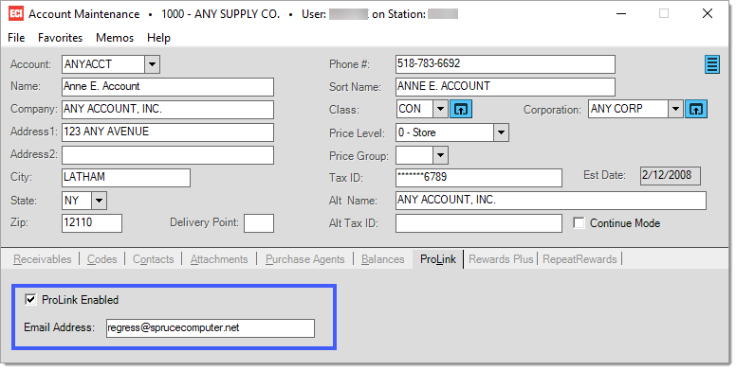Enable the Continue Mode checkbox
Viewport: 736px width, 370px height.
(x=579, y=223)
